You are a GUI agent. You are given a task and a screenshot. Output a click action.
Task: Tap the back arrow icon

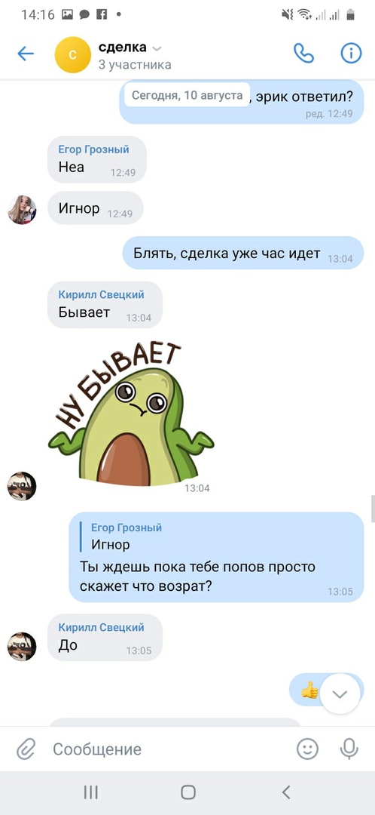26,54
